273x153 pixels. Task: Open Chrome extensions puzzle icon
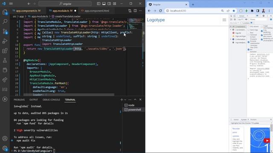tap(252, 11)
